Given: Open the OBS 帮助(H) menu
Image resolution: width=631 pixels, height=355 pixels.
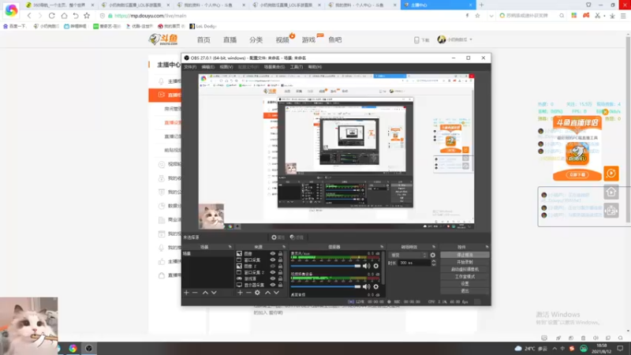Looking at the screenshot, I should [315, 67].
